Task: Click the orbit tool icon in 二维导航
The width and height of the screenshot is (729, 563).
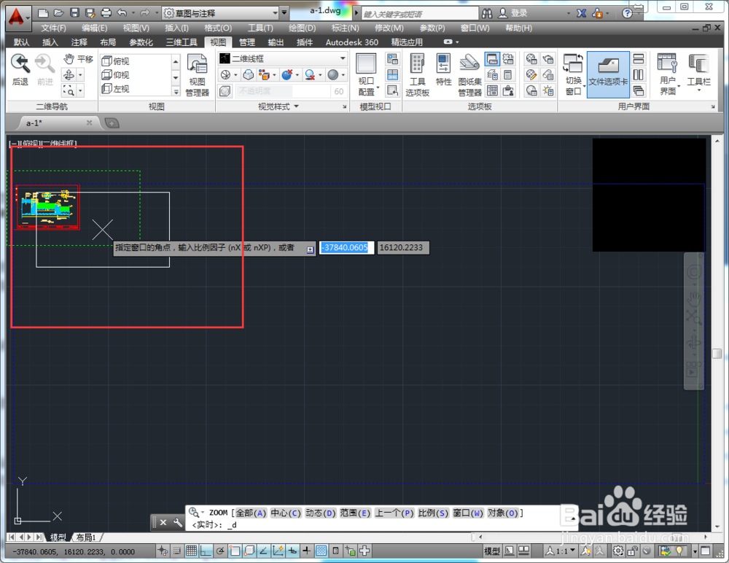Action: click(x=69, y=75)
